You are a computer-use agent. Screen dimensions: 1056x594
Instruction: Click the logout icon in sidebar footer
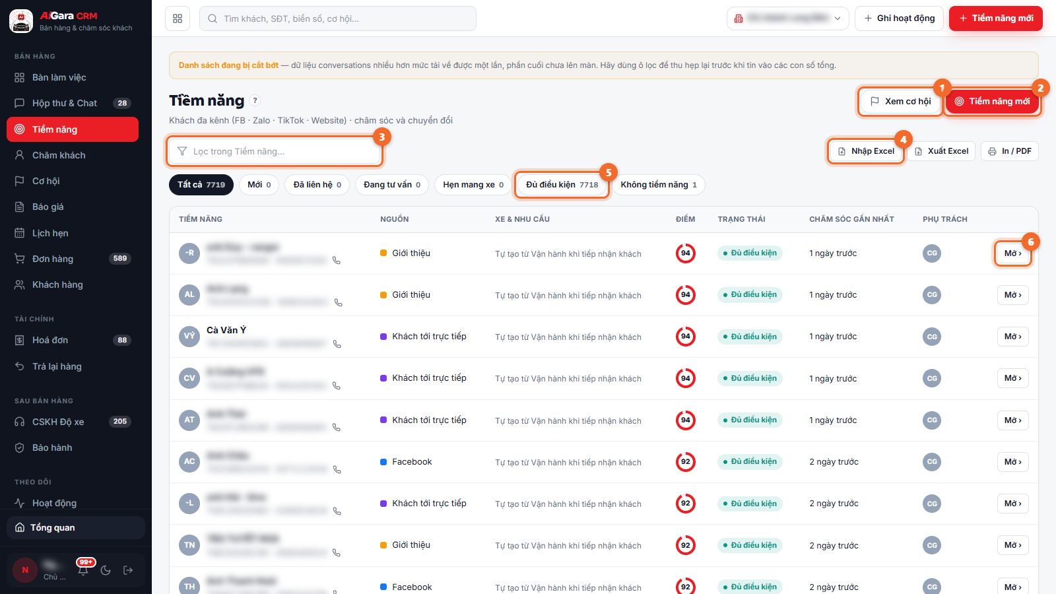pyautogui.click(x=128, y=570)
